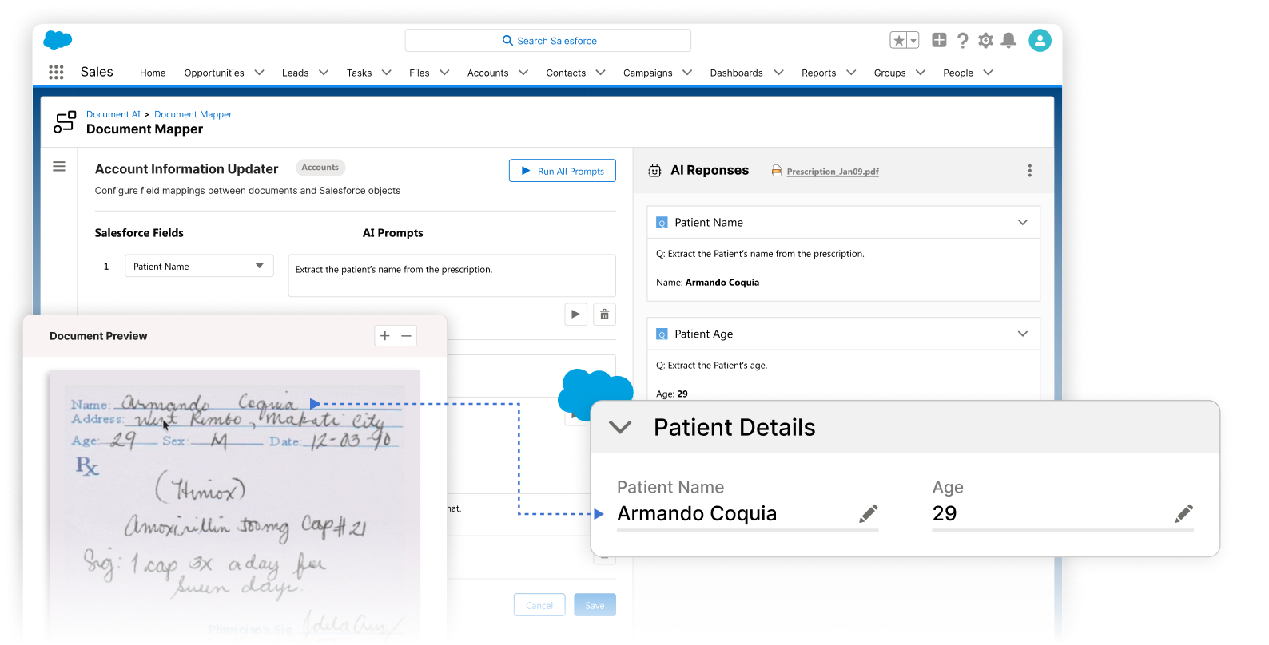This screenshot has height=645, width=1269.
Task: Click the Cancel button
Action: coord(539,605)
